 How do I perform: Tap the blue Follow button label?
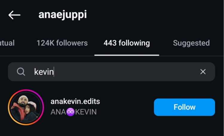pyautogui.click(x=185, y=107)
